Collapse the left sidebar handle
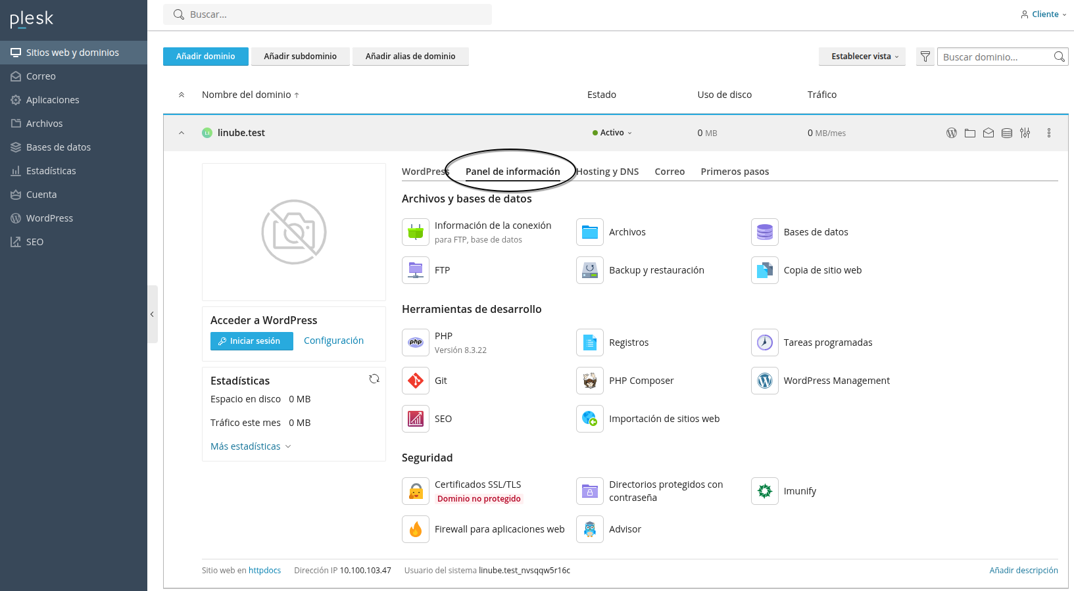The image size is (1074, 591). [153, 314]
